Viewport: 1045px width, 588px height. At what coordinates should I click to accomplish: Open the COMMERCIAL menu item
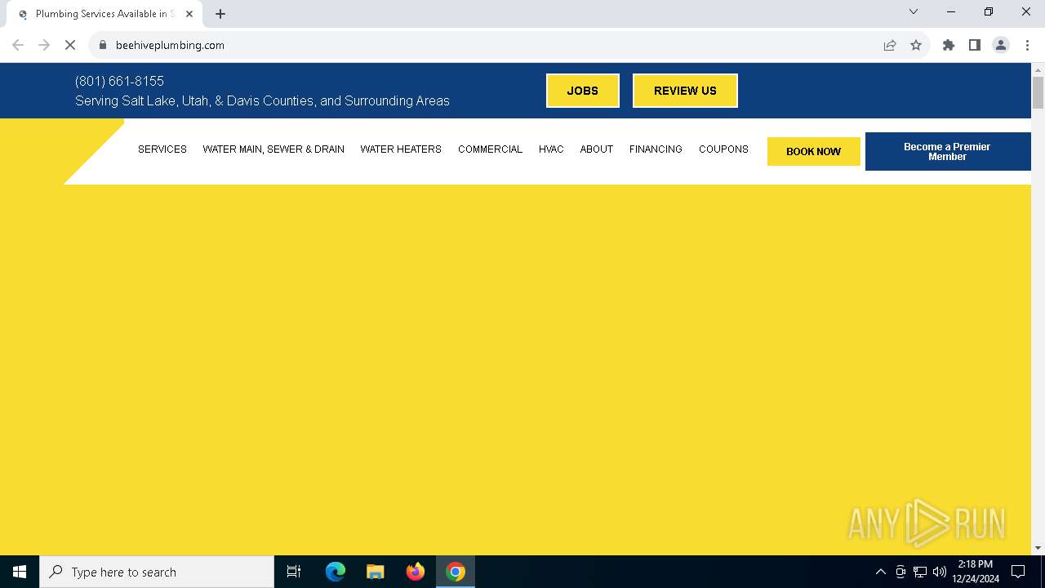490,149
